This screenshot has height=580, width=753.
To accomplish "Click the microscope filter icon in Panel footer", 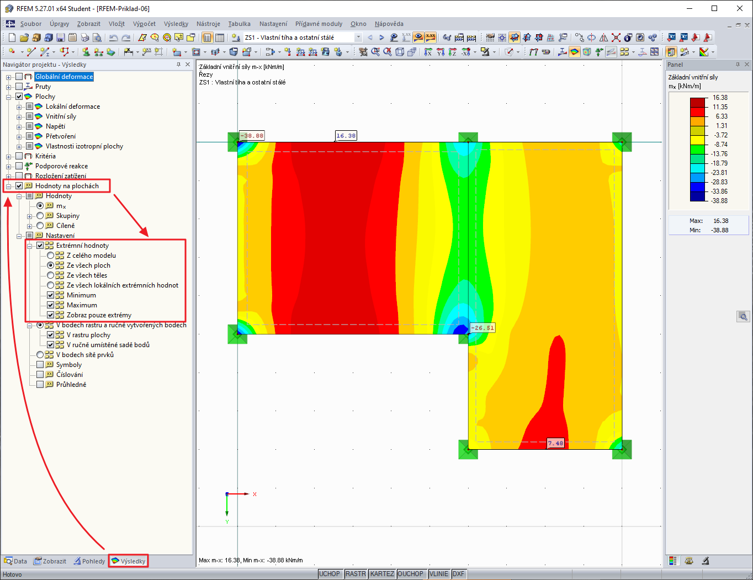I will point(706,561).
